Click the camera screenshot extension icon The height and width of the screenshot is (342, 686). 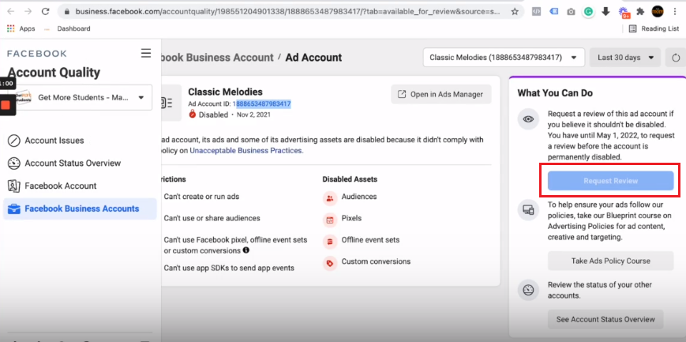(571, 12)
